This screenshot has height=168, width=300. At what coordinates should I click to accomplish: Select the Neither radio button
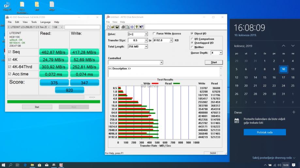click(192, 47)
